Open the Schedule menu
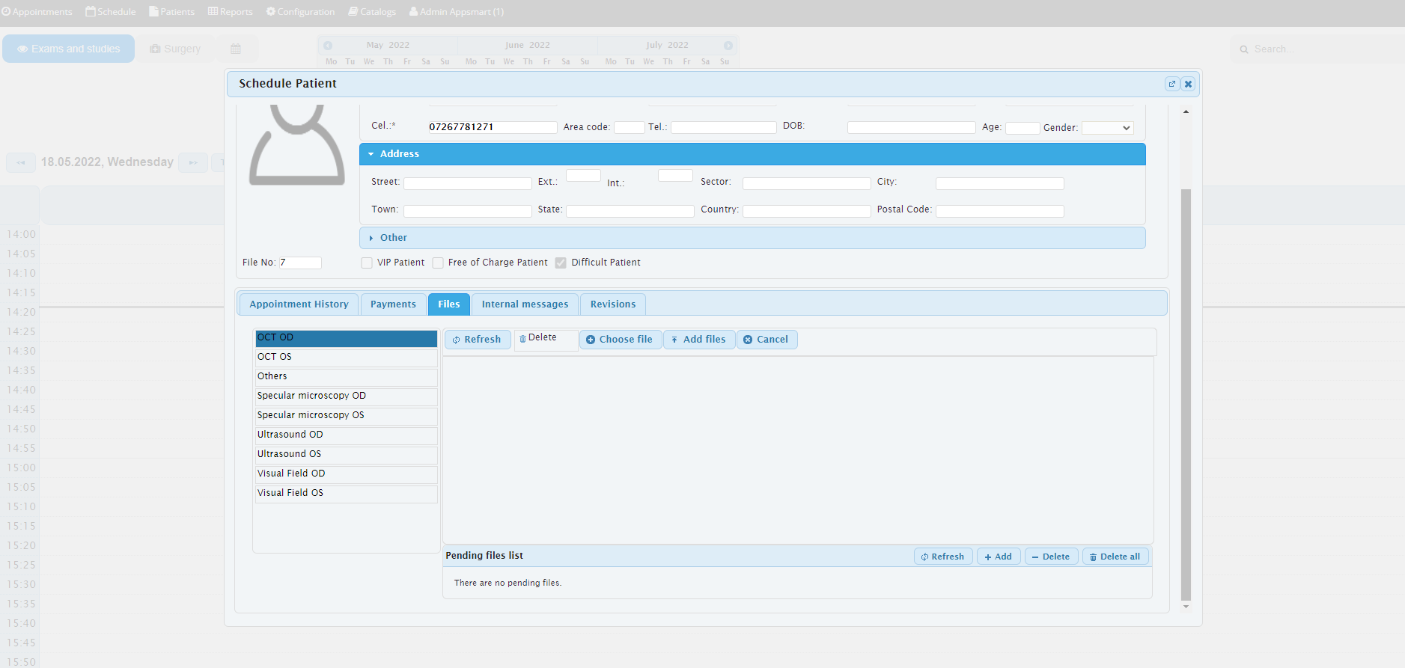 [111, 12]
